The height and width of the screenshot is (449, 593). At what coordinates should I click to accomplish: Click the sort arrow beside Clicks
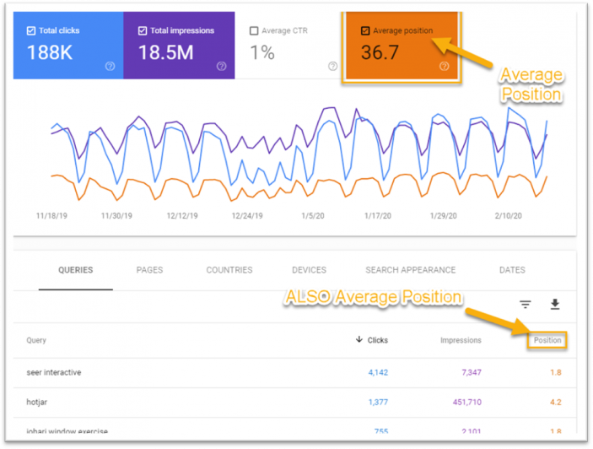pyautogui.click(x=358, y=339)
